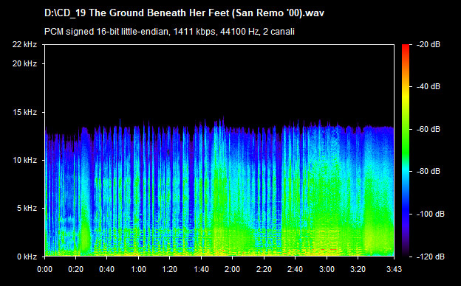Click the 0 kHz frequency axis label
Image resolution: width=461 pixels, height=286 pixels.
(x=27, y=257)
